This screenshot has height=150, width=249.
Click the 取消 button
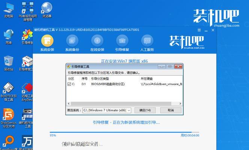tap(171, 110)
